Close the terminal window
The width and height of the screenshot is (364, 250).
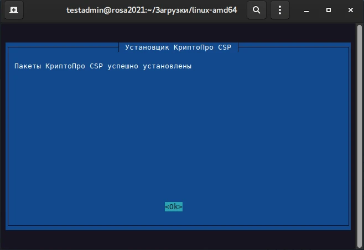pos(351,10)
